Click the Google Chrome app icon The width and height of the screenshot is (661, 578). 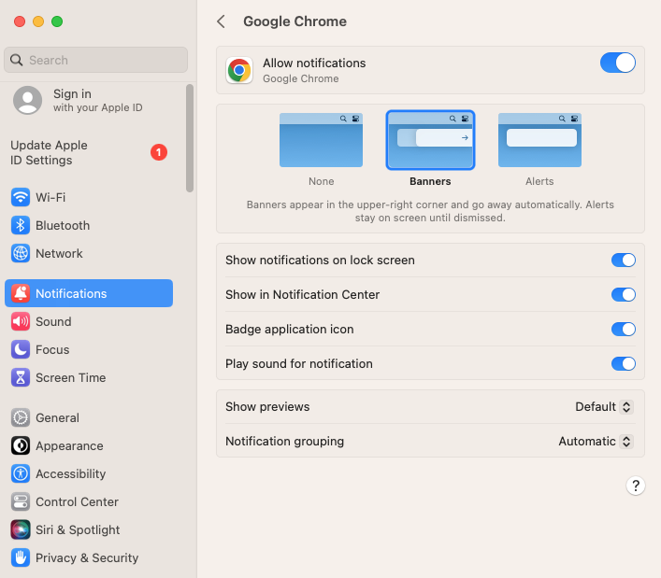[x=239, y=70]
